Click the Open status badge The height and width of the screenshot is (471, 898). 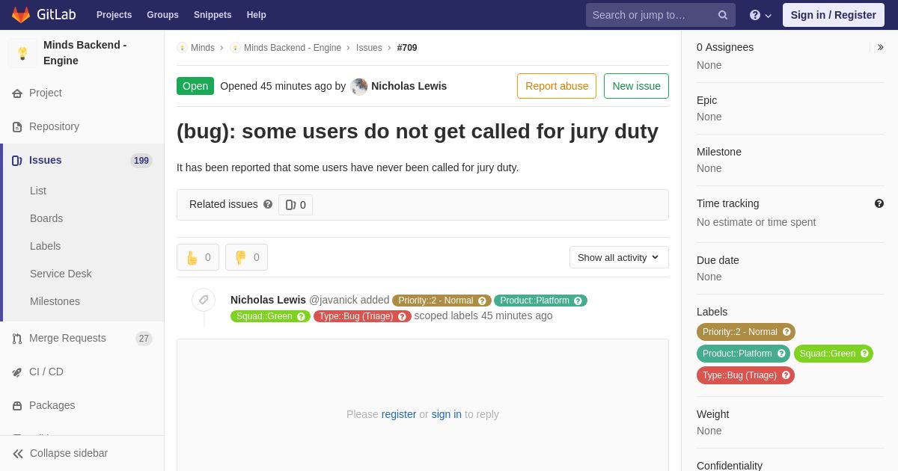(x=195, y=86)
